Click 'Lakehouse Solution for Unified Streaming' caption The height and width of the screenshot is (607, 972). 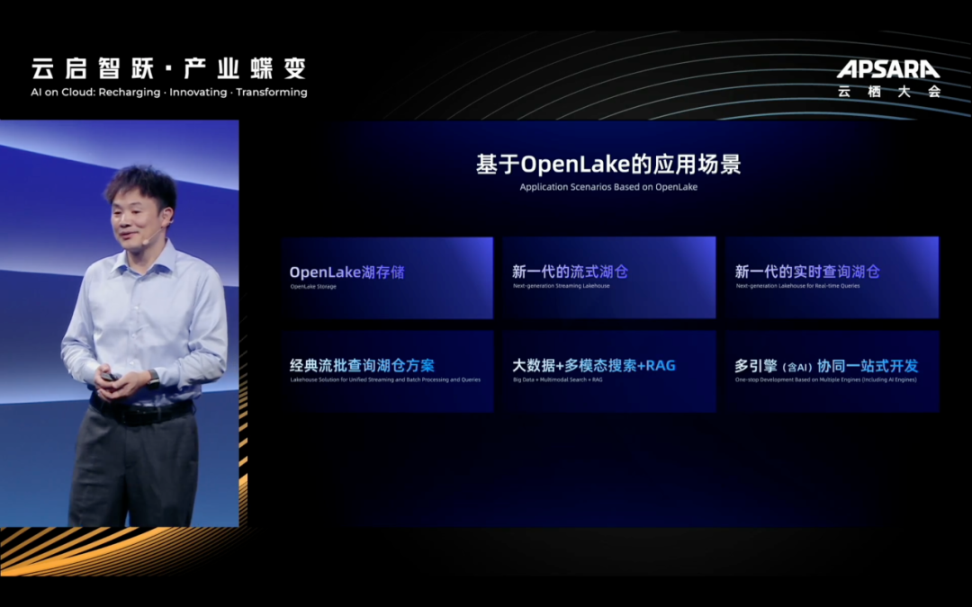(x=385, y=379)
